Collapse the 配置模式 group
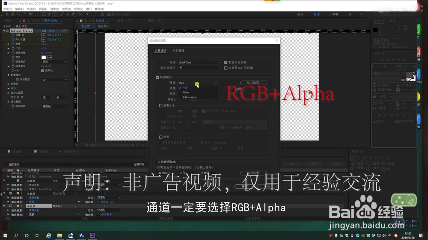 [9, 75]
